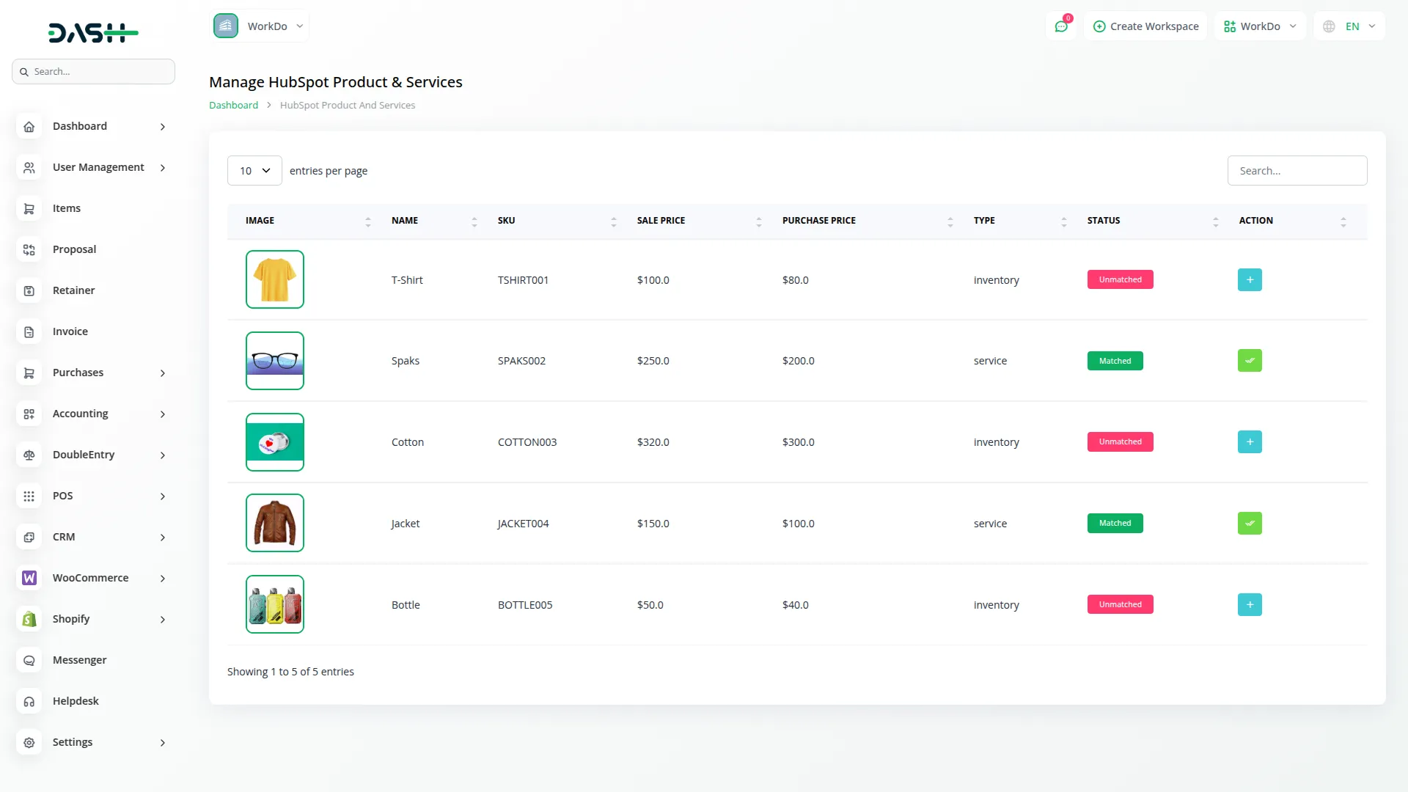Image resolution: width=1408 pixels, height=792 pixels.
Task: Open the POS section
Action: click(63, 496)
